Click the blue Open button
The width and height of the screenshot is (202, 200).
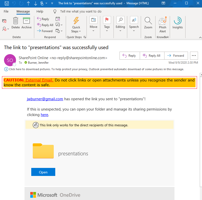click(x=43, y=172)
